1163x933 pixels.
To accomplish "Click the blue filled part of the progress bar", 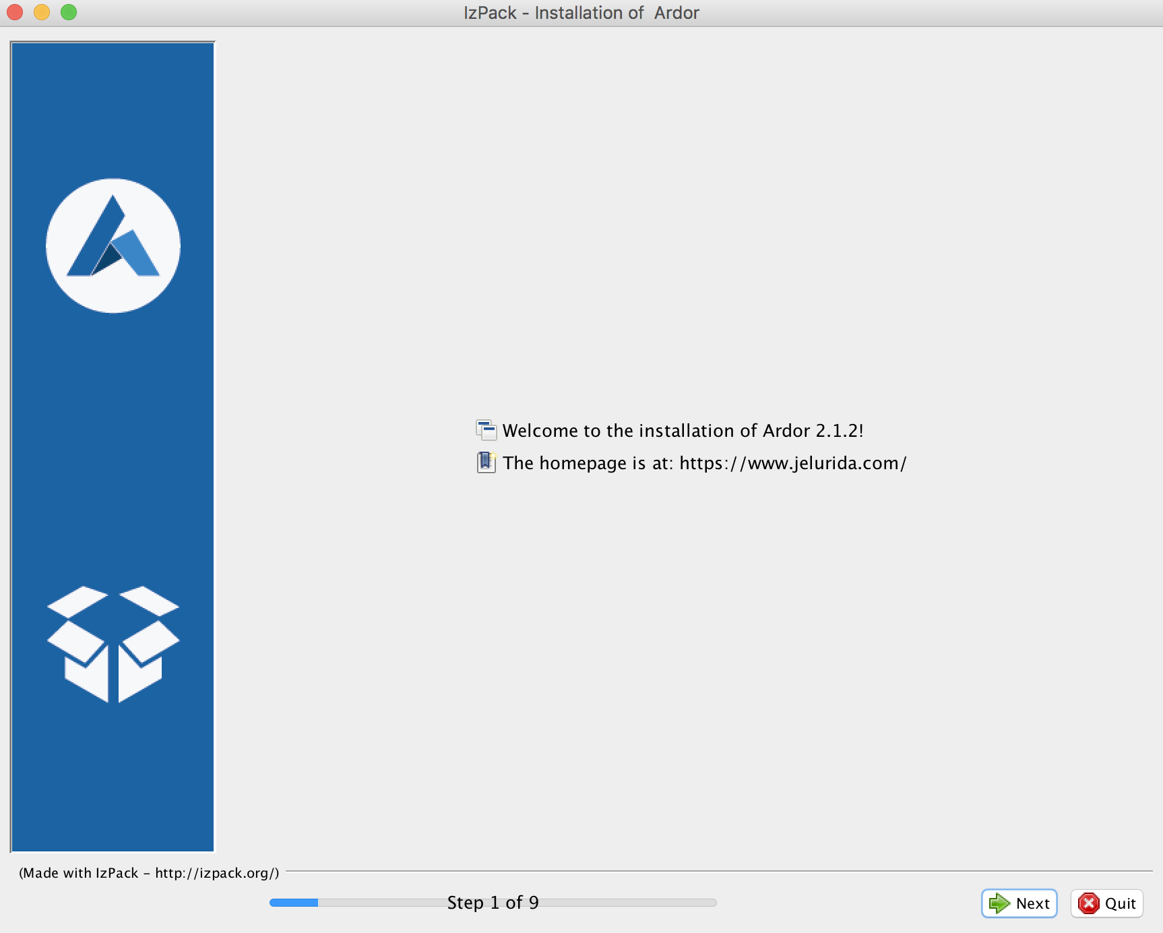I will pos(293,903).
